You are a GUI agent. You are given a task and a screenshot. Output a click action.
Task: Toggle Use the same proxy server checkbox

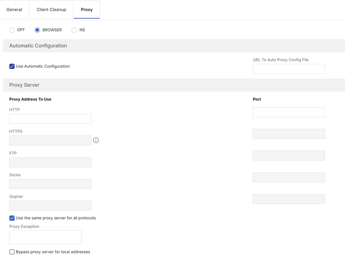(x=12, y=218)
